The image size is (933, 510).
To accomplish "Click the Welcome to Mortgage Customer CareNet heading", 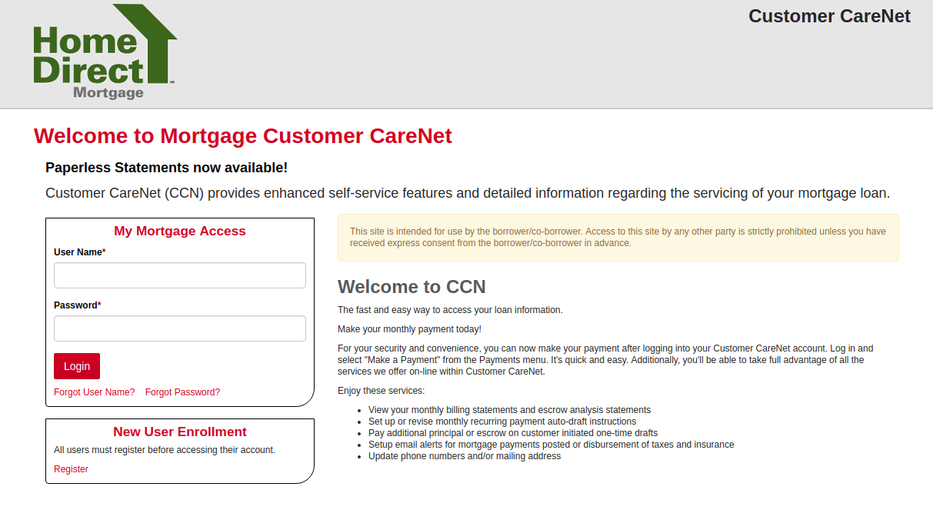I will click(243, 136).
